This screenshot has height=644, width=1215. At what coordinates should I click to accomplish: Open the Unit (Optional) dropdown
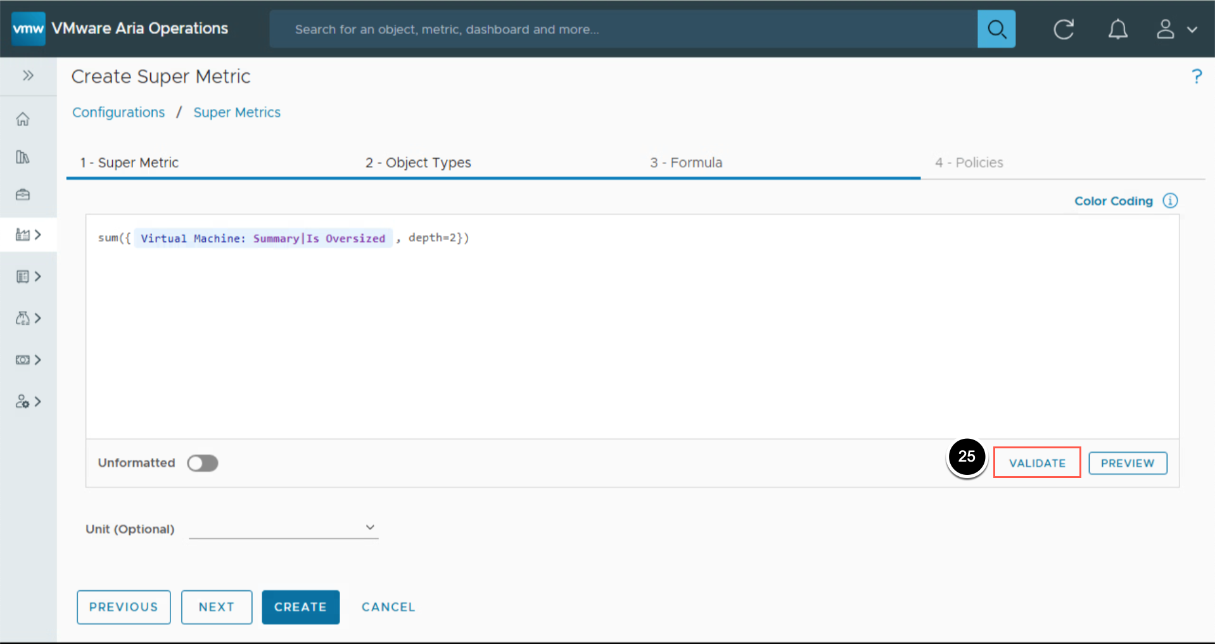click(x=283, y=527)
